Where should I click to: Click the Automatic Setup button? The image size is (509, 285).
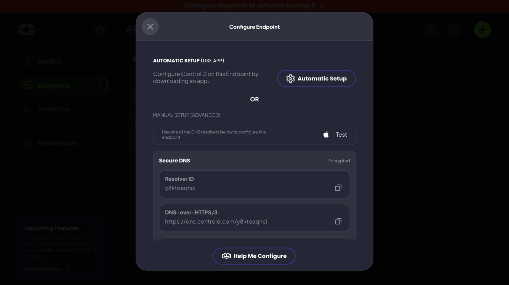(x=316, y=78)
